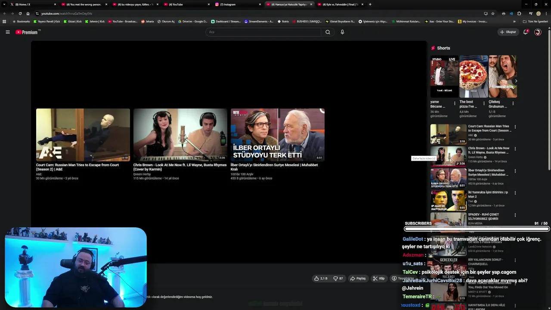Expand bookmarks bar overflow chevron
This screenshot has height=310, width=551.
coord(514,22)
